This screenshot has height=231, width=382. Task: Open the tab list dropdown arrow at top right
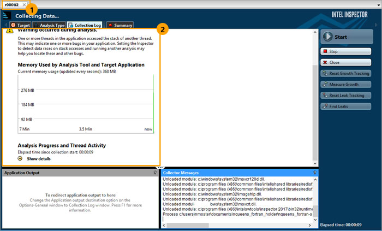(x=378, y=4)
